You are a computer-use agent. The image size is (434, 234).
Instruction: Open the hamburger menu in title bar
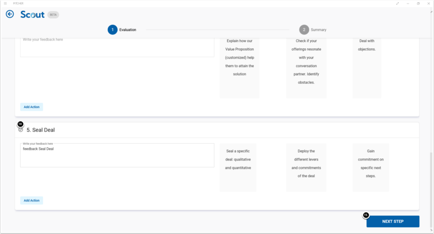click(x=5, y=3)
